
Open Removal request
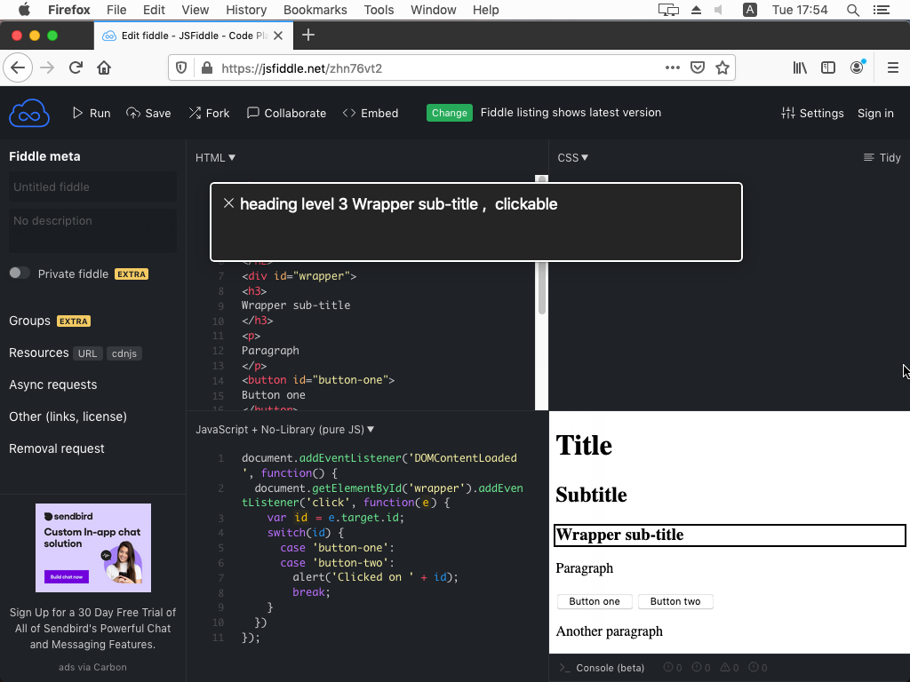(x=56, y=448)
